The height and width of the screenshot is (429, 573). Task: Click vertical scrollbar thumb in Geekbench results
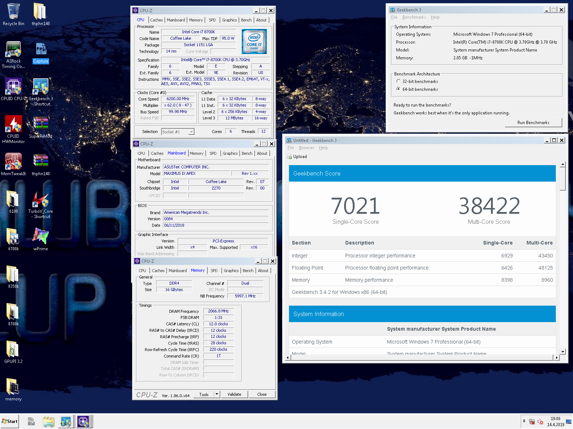[563, 179]
